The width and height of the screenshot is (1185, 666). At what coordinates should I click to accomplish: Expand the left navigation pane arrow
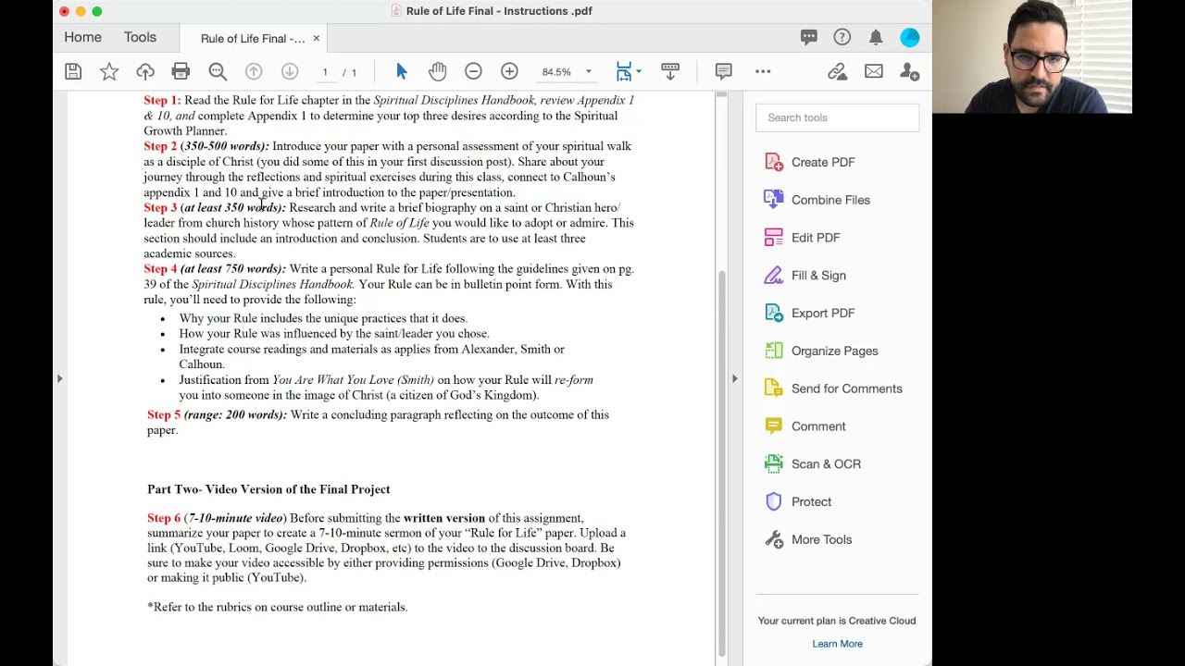(x=59, y=377)
